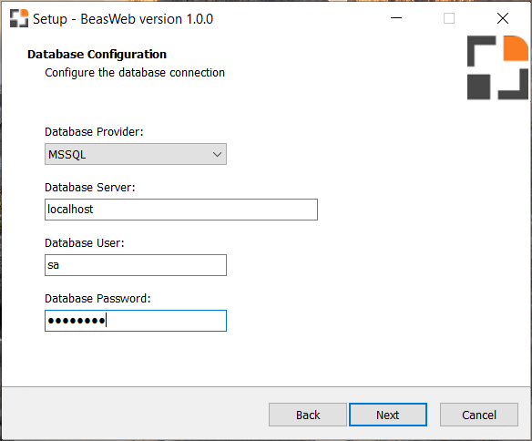Go to the previous step with Back

tap(308, 415)
